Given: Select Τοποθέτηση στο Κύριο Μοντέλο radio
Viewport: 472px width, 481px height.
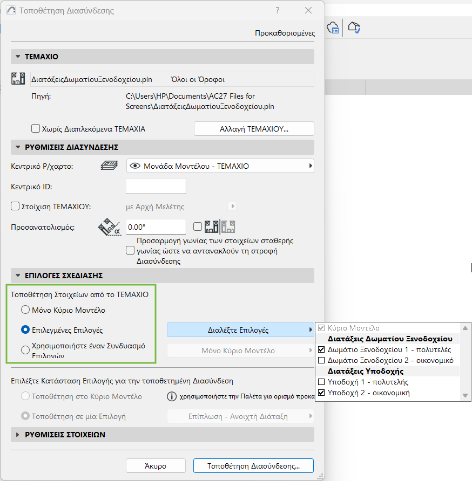Looking at the screenshot, I should [25, 396].
